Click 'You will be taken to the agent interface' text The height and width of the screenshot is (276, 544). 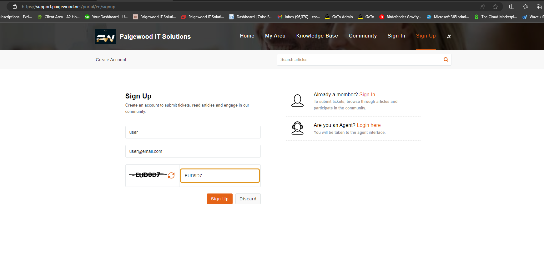pos(350,133)
